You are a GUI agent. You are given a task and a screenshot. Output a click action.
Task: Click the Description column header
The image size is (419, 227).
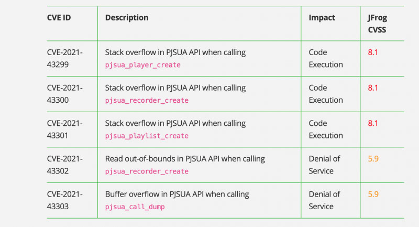tap(127, 18)
